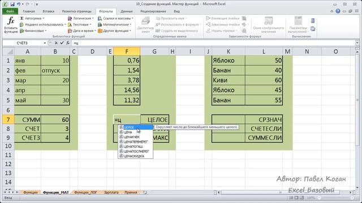Open the Файл tab

(x=10, y=11)
